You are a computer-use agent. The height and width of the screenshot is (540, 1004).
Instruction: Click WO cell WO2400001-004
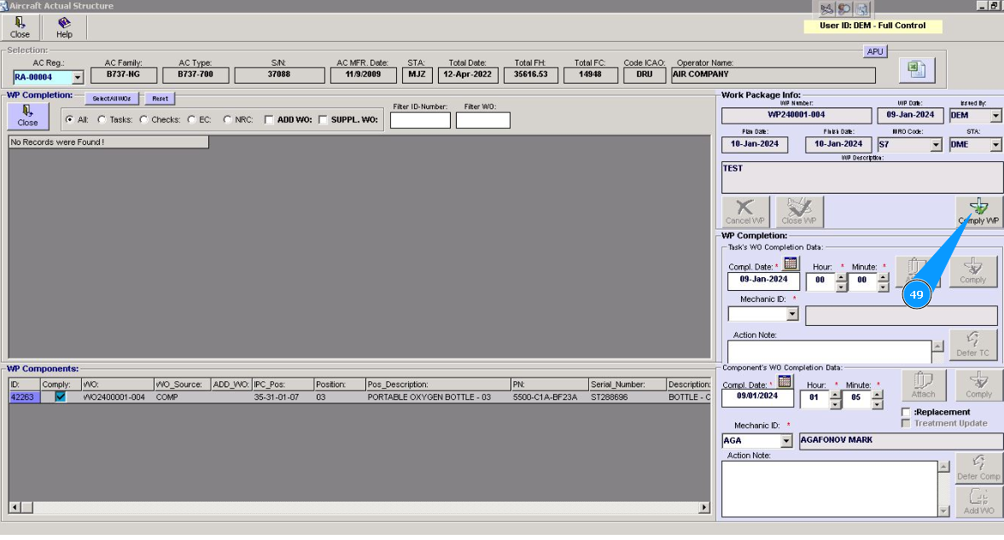117,398
